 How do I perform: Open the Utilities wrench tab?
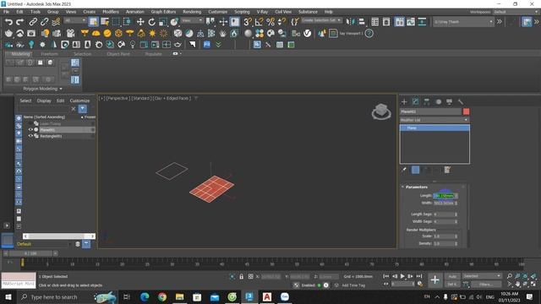point(460,101)
